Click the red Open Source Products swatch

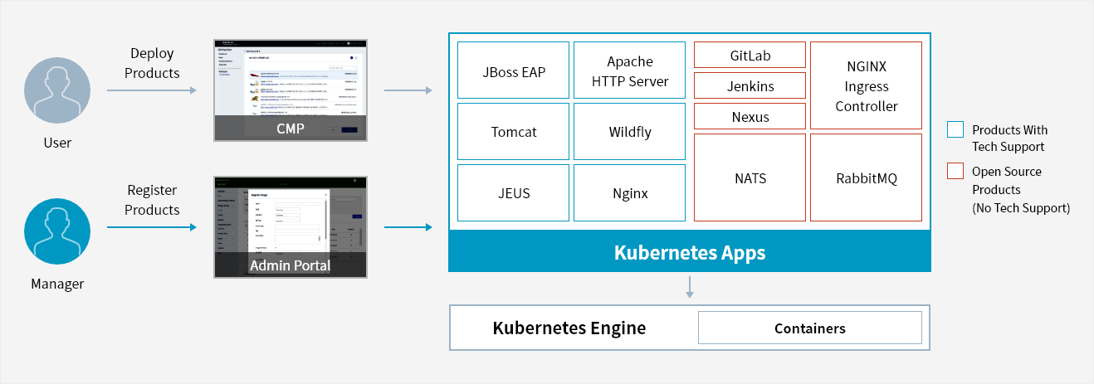pos(955,171)
